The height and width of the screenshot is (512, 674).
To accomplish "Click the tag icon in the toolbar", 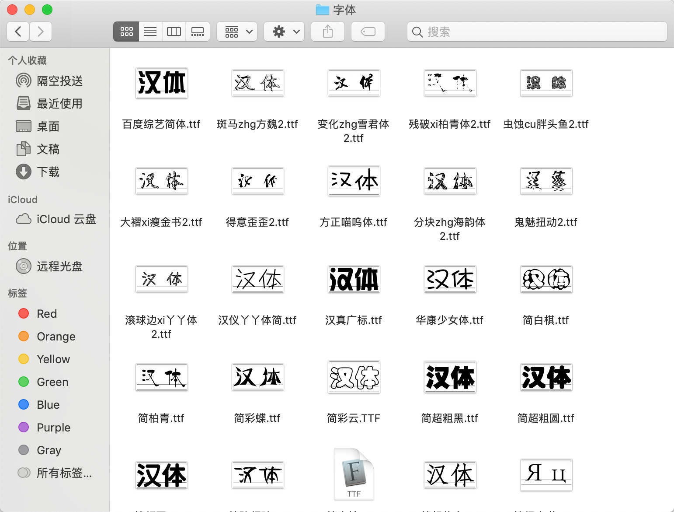I will point(368,31).
